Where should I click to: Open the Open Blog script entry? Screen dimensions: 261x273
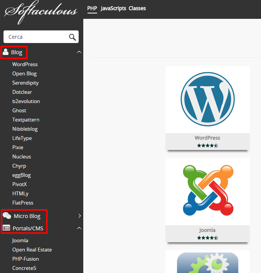click(x=25, y=74)
